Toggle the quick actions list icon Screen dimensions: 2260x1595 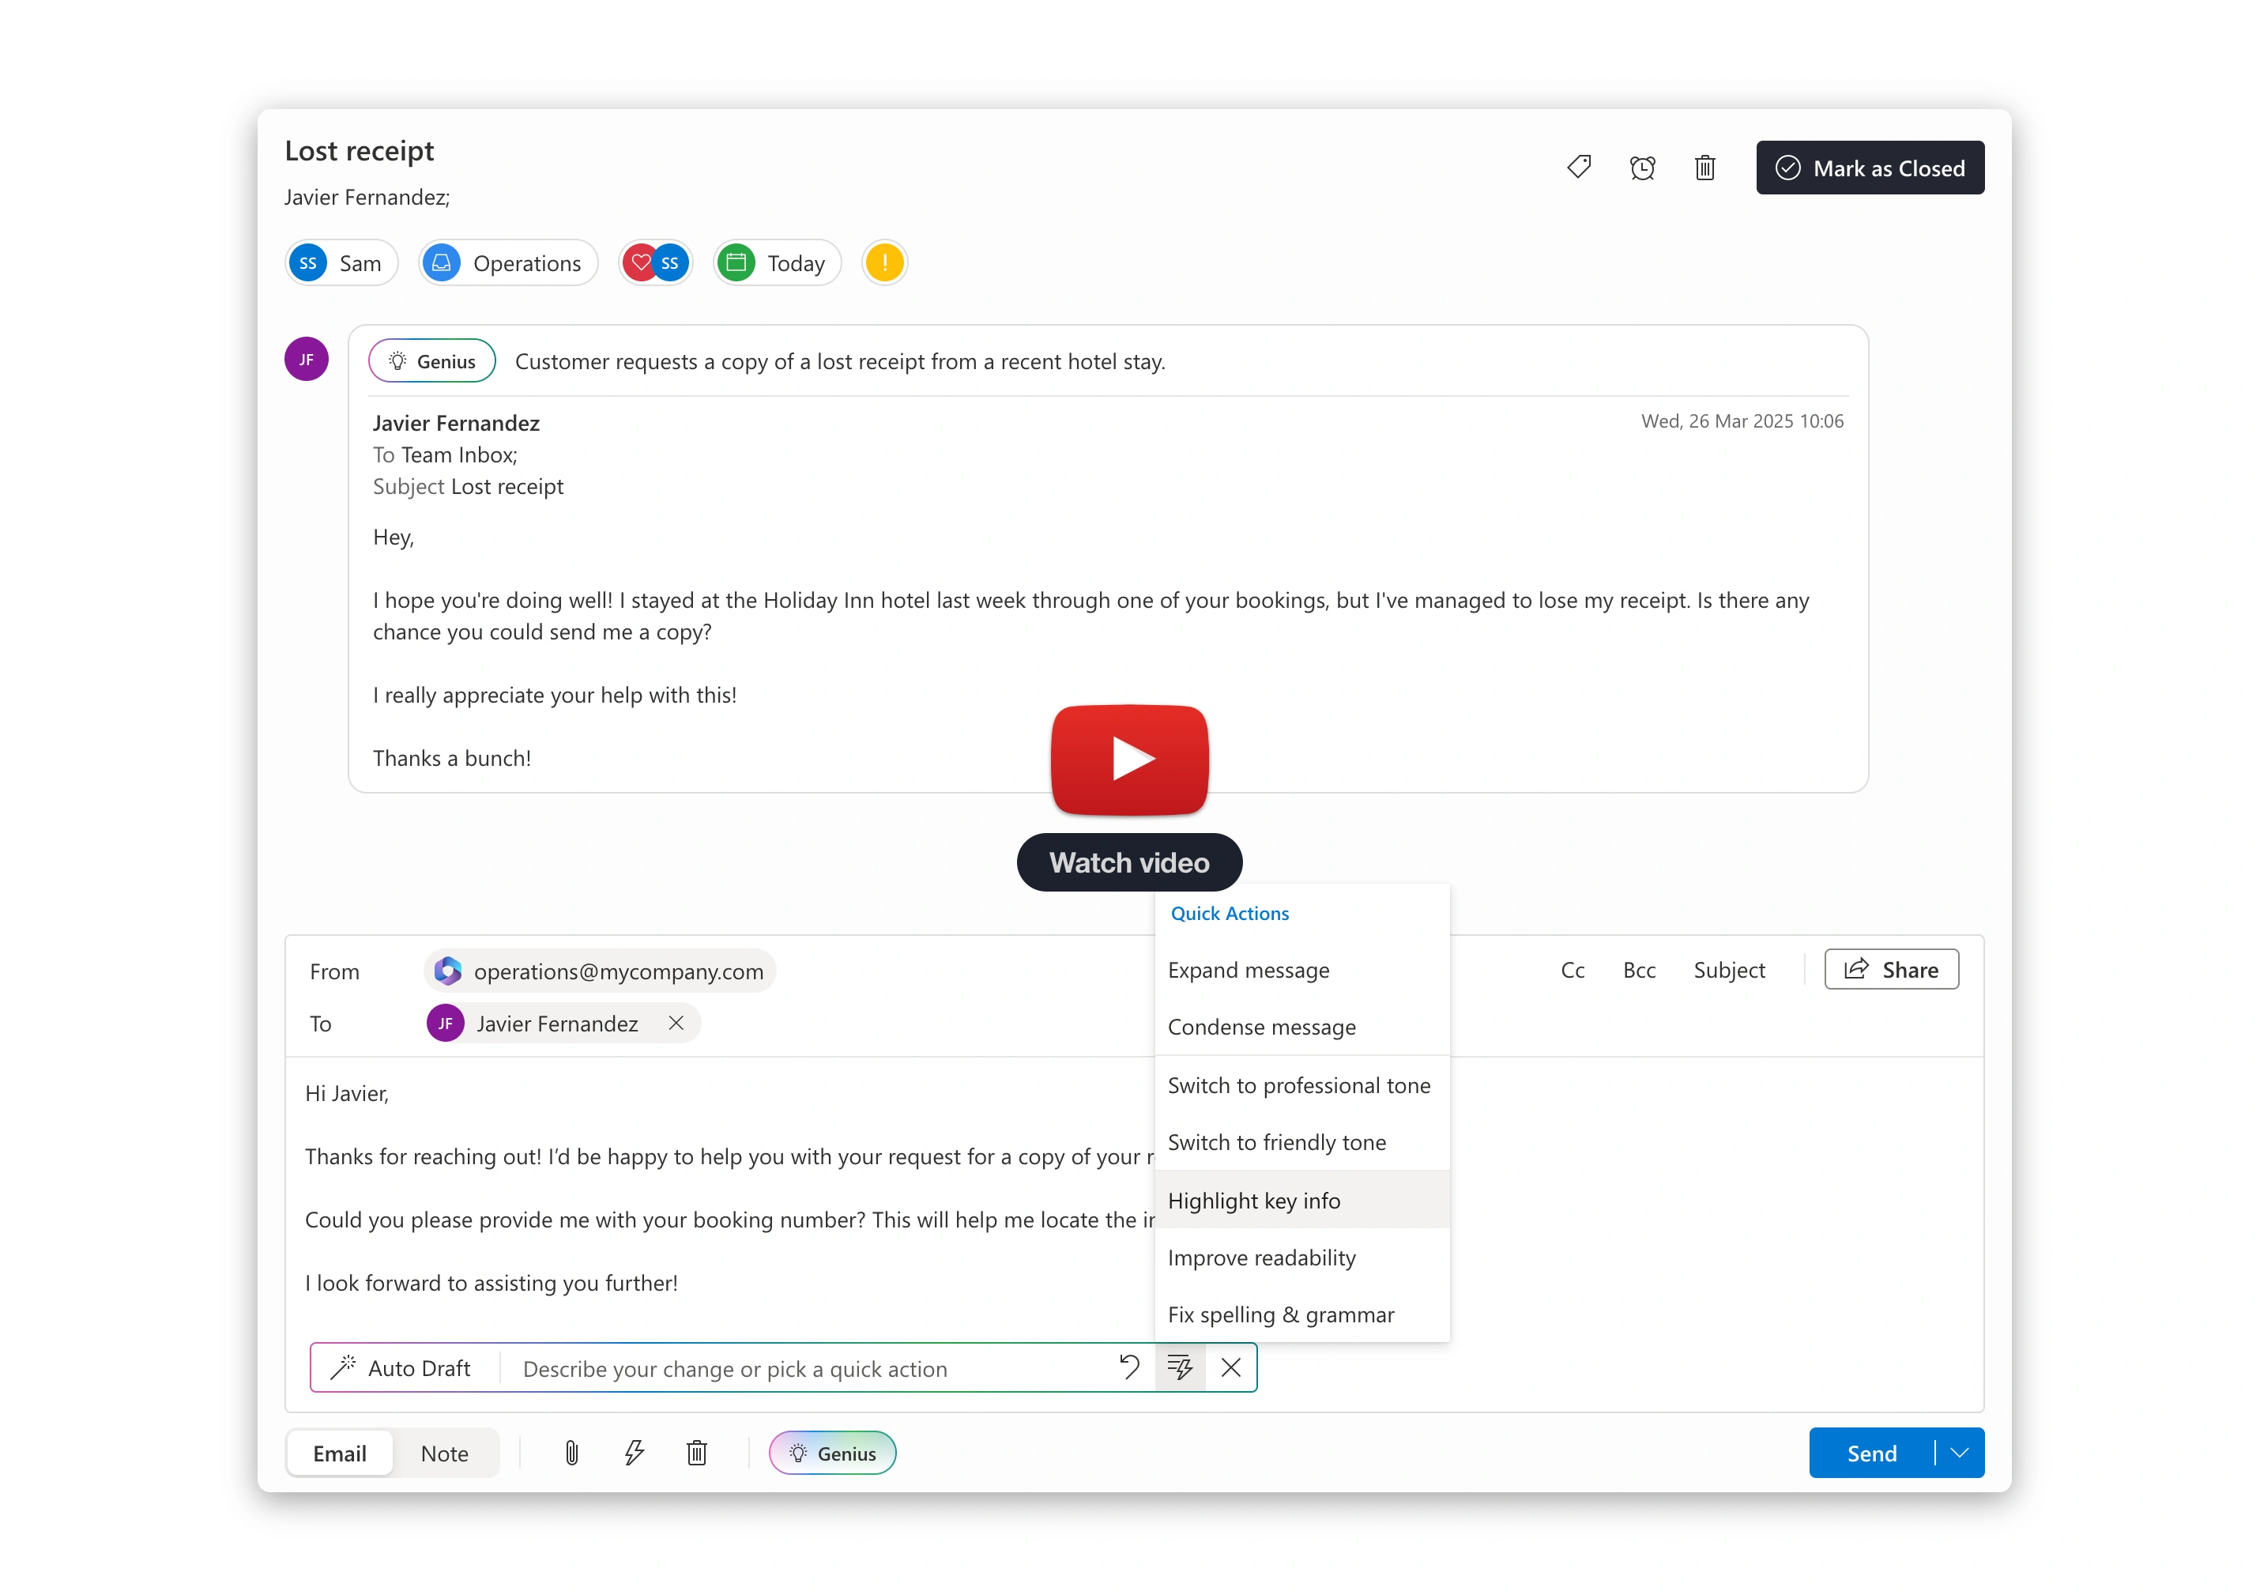click(1179, 1367)
